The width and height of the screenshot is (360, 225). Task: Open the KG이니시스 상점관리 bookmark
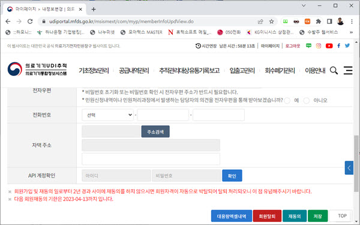(x=270, y=32)
